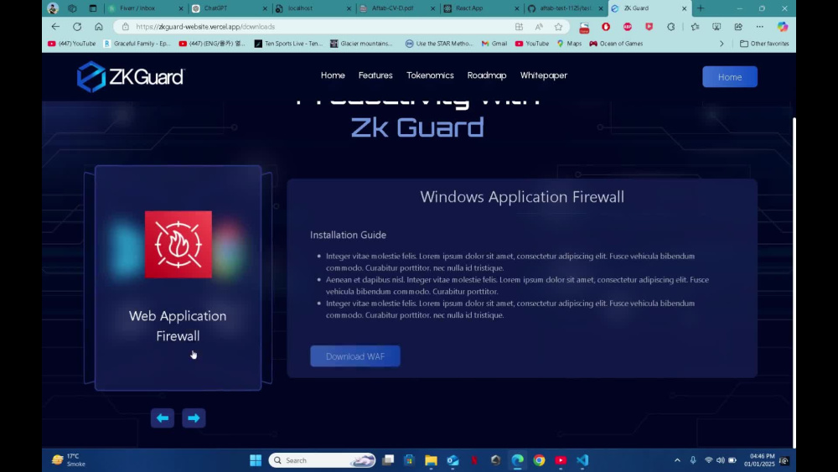838x472 pixels.
Task: Open Ten Sports Live bookmark
Action: click(288, 44)
